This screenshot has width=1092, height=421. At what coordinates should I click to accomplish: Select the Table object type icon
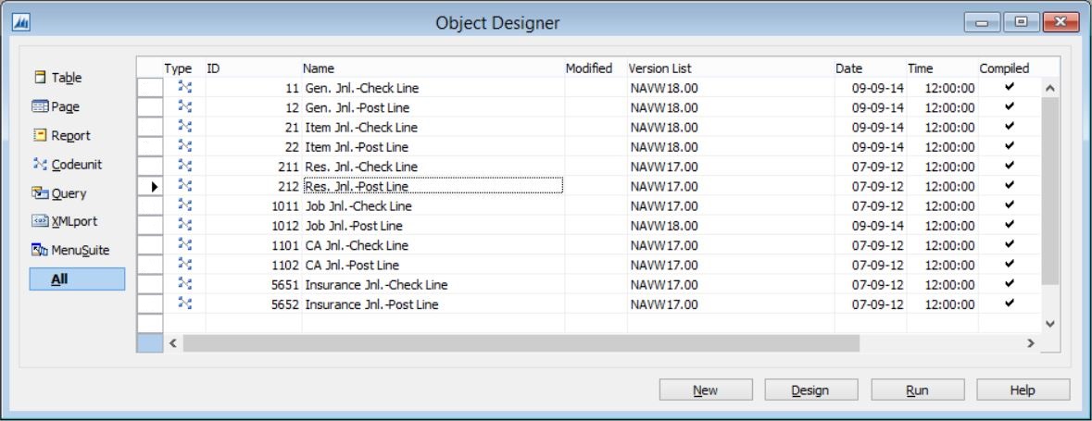click(x=41, y=77)
